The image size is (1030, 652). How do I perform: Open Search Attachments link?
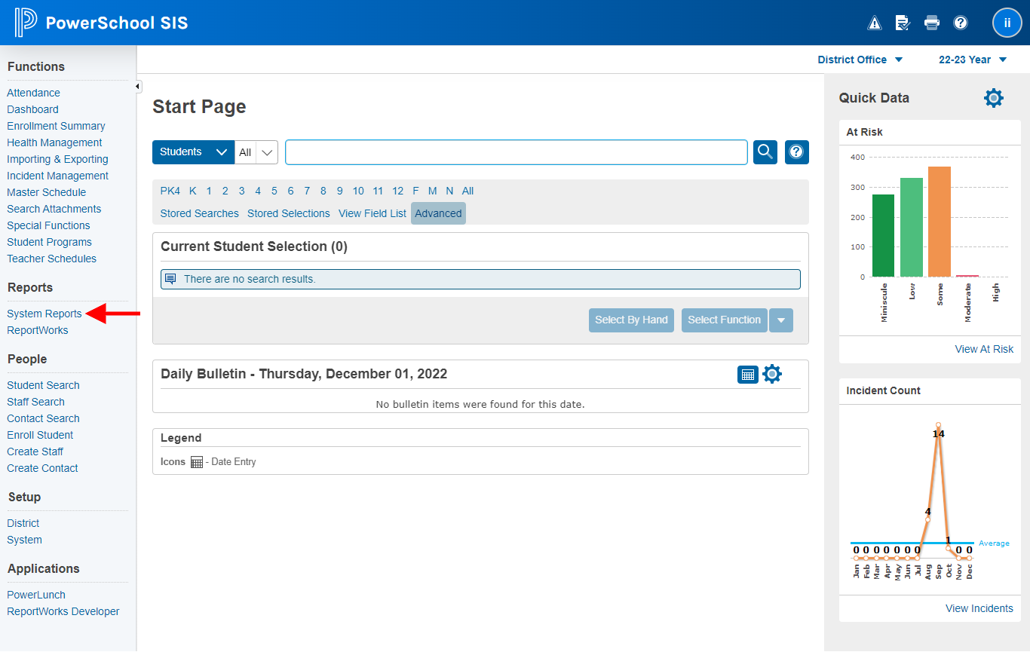click(x=54, y=209)
